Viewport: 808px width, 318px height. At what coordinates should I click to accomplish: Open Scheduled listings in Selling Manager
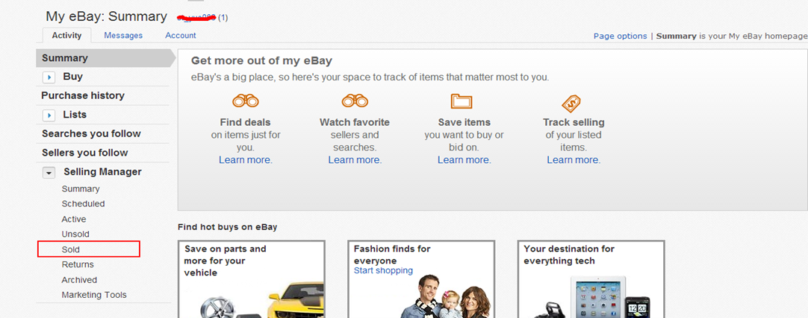pos(83,203)
